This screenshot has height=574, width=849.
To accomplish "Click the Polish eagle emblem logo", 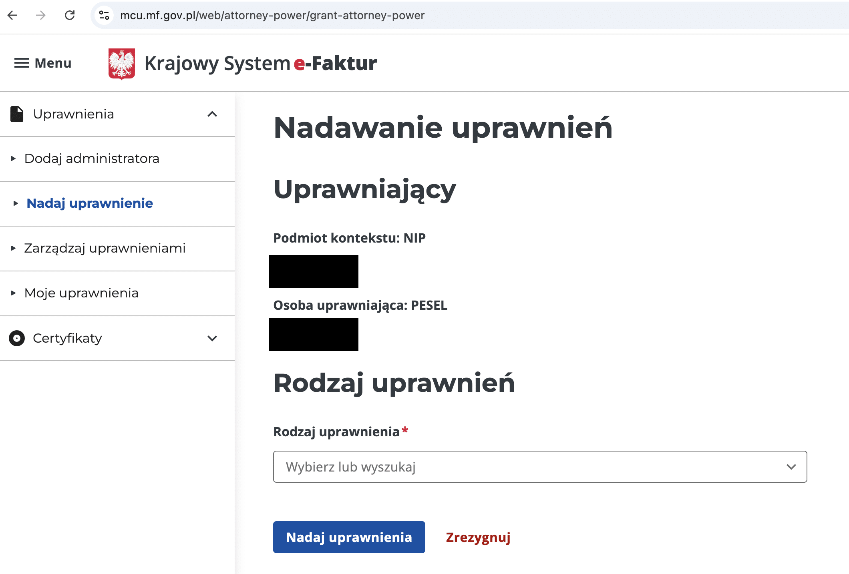I will 122,64.
